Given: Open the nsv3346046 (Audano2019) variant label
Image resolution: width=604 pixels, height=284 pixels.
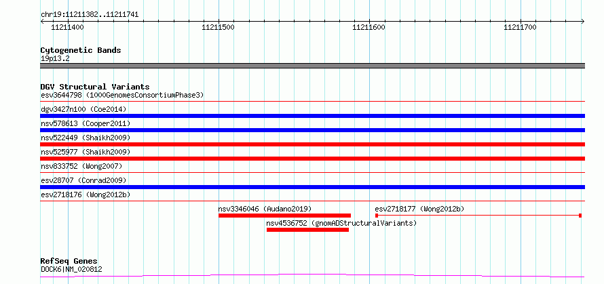Looking at the screenshot, I should (265, 209).
